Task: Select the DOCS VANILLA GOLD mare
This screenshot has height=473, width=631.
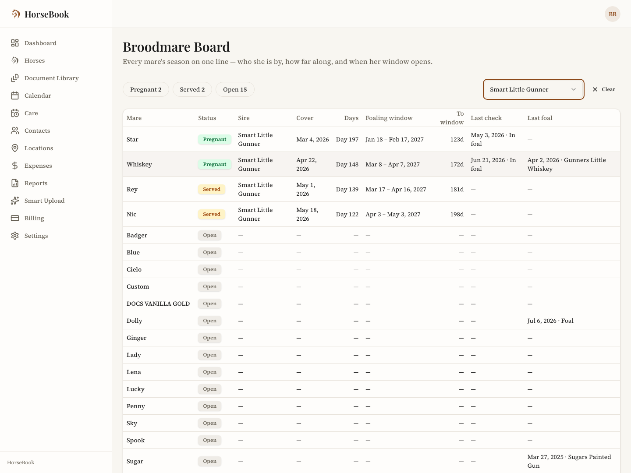Action: pos(158,304)
